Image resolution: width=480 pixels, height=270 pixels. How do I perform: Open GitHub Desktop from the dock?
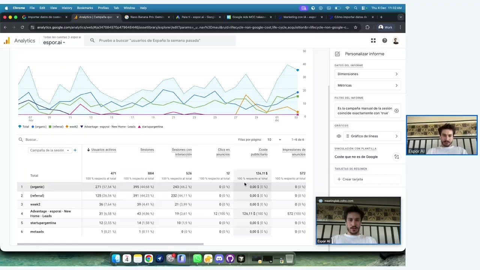coord(230,259)
